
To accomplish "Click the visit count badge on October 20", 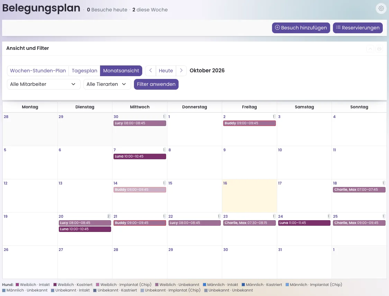I will 108,216.
